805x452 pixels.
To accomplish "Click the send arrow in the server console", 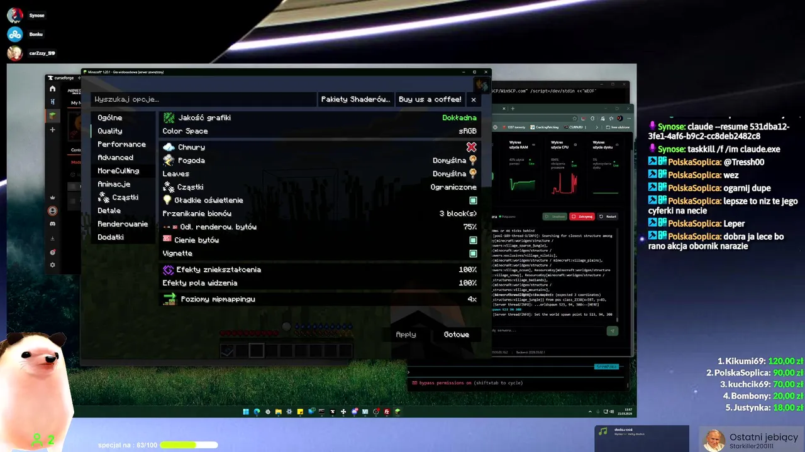I will pyautogui.click(x=612, y=331).
